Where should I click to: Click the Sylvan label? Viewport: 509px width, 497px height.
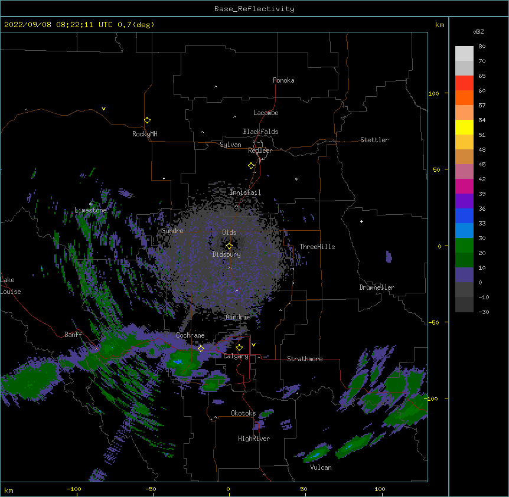pyautogui.click(x=230, y=145)
